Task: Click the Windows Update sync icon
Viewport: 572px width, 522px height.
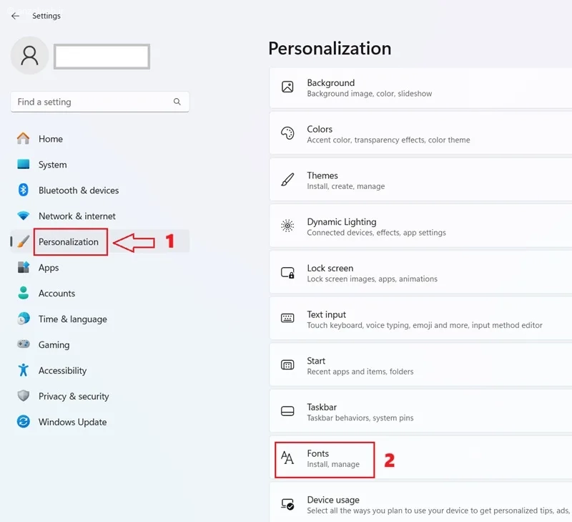Action: click(x=24, y=422)
